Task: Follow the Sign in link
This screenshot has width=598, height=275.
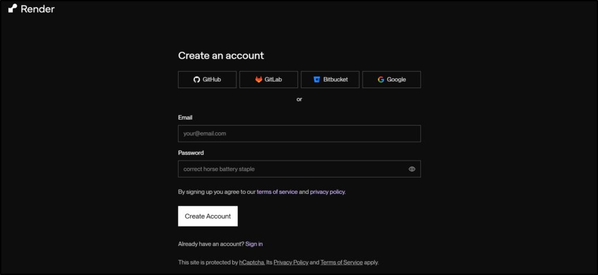Action: tap(254, 243)
